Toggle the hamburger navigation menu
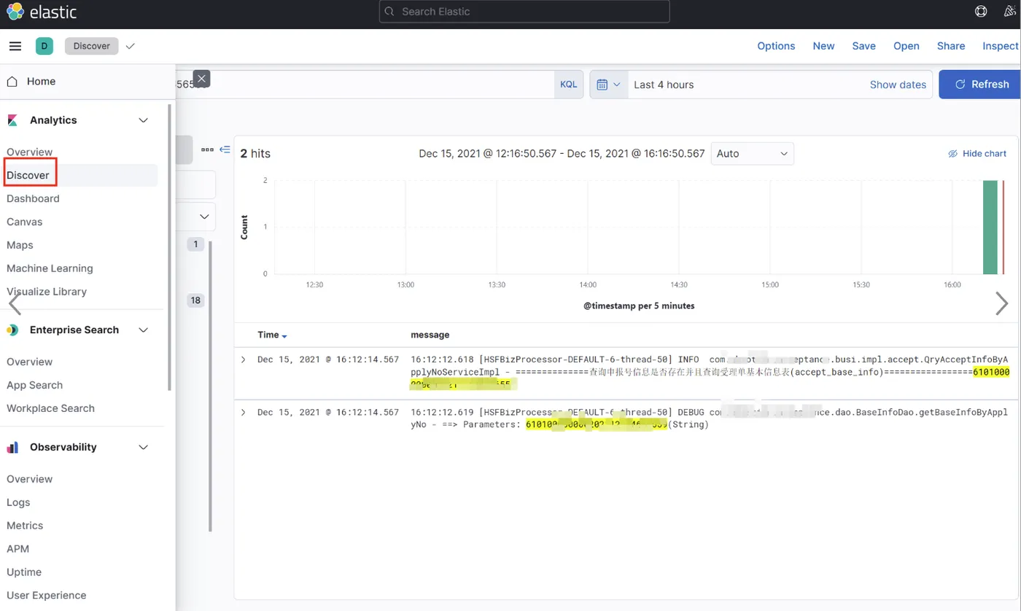Screen dimensions: 1021x611 [x=15, y=46]
